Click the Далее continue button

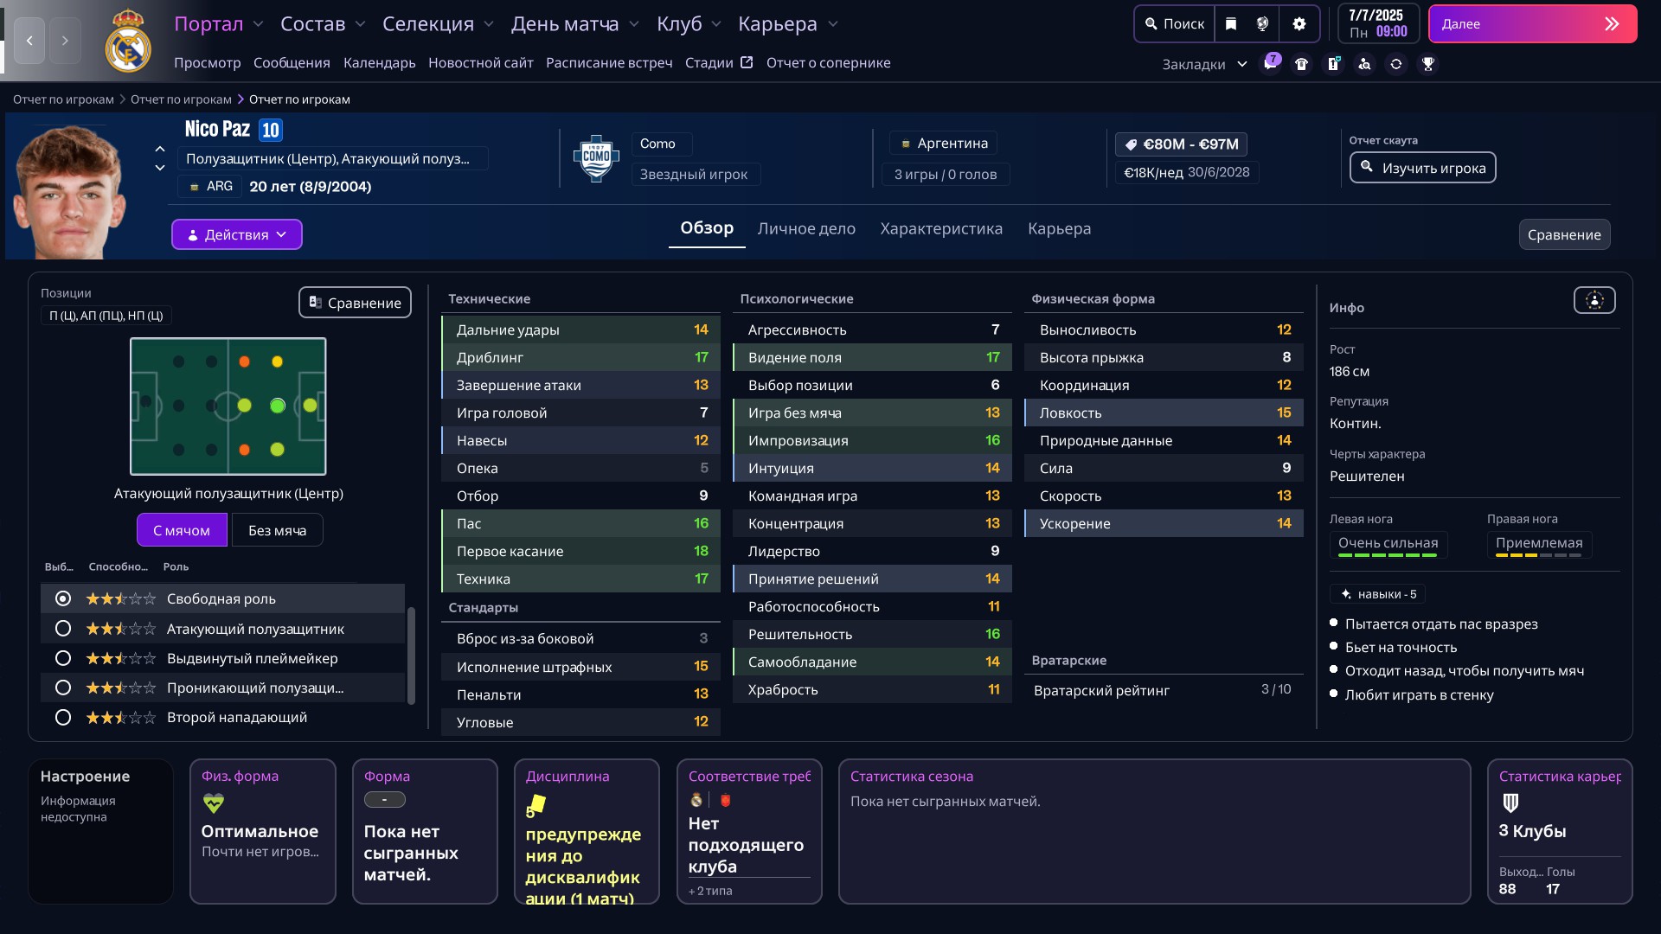[1532, 24]
